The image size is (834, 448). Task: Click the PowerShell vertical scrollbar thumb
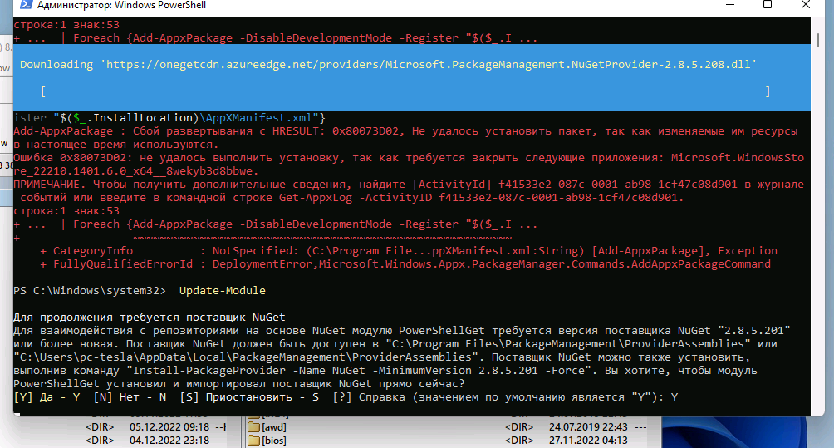click(x=818, y=41)
